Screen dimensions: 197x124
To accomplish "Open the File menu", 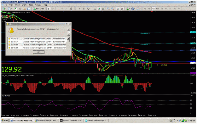I will point(6,5).
